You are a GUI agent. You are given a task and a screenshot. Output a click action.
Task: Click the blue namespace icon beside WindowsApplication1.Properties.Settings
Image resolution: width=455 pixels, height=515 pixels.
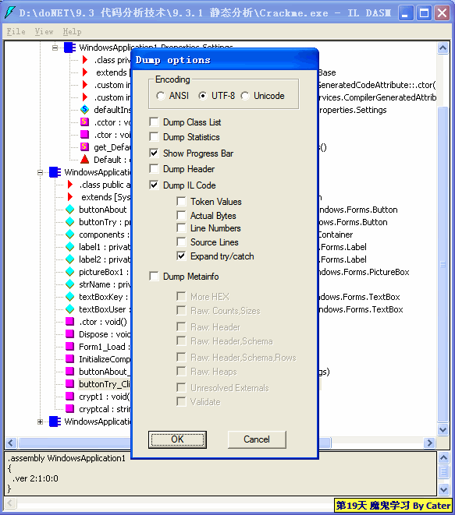[69, 48]
